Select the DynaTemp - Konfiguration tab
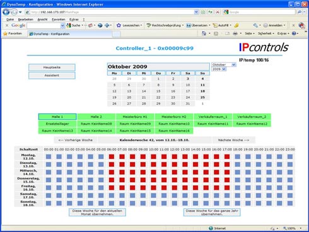Image resolution: width=309 pixels, height=232 pixels. click(70, 33)
